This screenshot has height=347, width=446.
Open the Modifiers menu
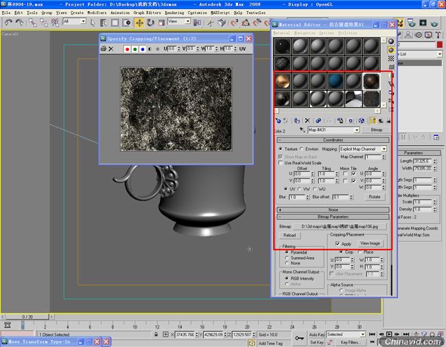click(97, 13)
